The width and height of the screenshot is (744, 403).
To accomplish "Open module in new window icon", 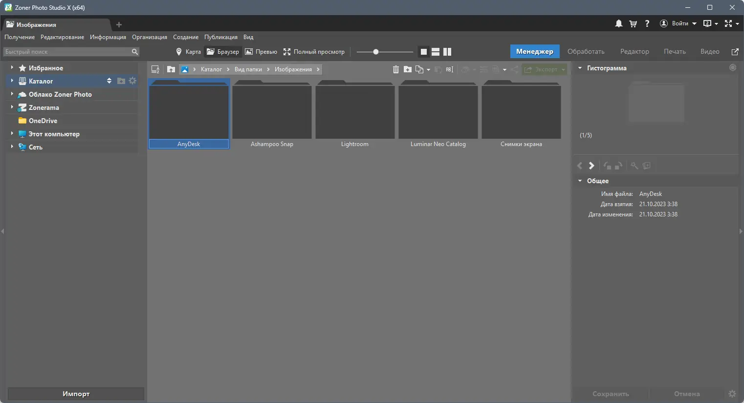I will coord(735,52).
